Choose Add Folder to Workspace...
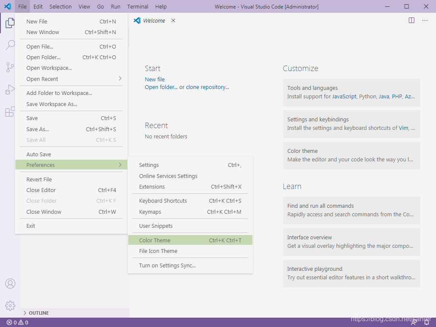The image size is (436, 327). pos(71,93)
